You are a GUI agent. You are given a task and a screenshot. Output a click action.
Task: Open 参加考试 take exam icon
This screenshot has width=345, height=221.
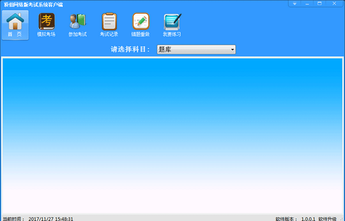tap(78, 25)
